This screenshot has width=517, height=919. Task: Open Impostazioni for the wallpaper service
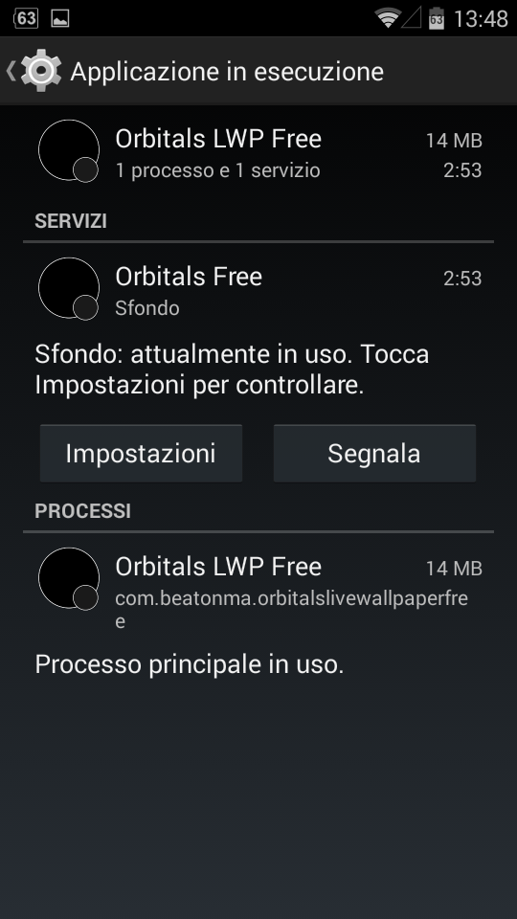(x=141, y=453)
